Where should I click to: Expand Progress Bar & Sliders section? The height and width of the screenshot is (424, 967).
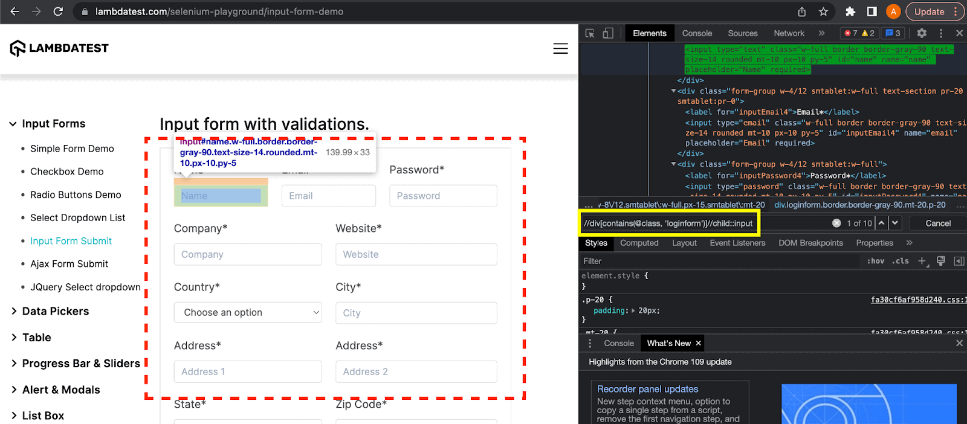(76, 364)
